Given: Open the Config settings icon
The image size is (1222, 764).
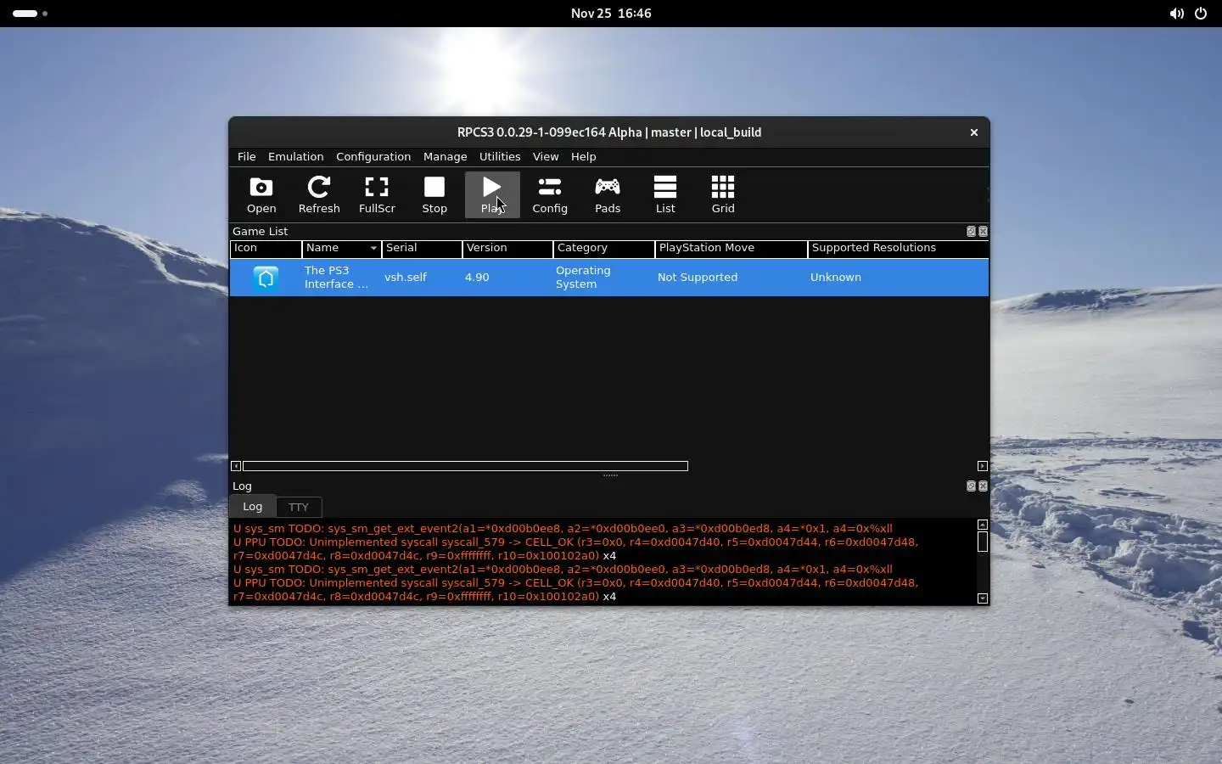Looking at the screenshot, I should 550,195.
